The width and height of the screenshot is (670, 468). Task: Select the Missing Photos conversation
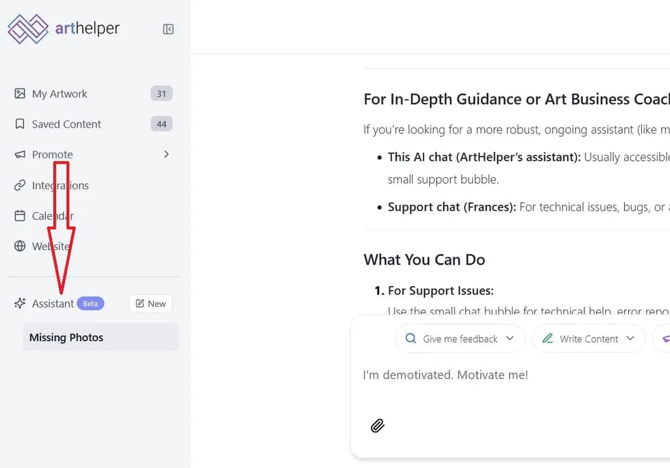[x=100, y=337]
